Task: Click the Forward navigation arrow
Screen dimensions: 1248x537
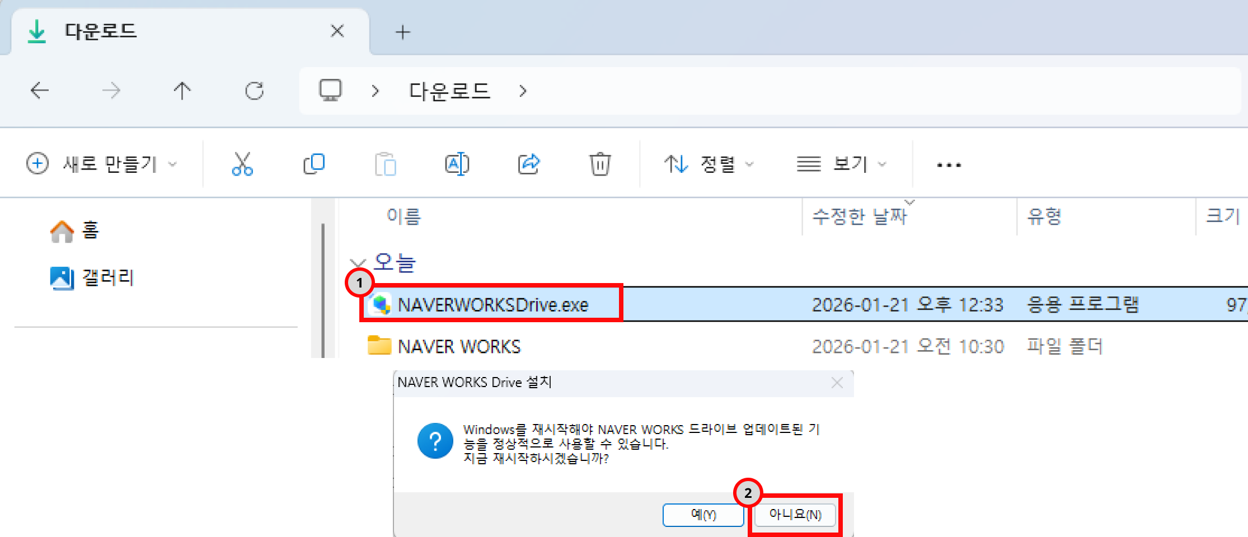Action: pos(111,90)
